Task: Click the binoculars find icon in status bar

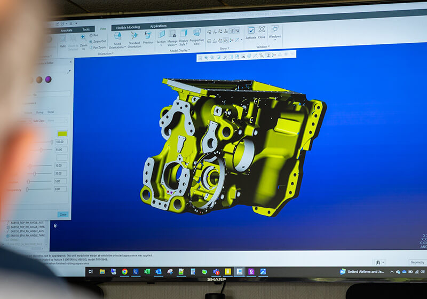Action: (378, 263)
